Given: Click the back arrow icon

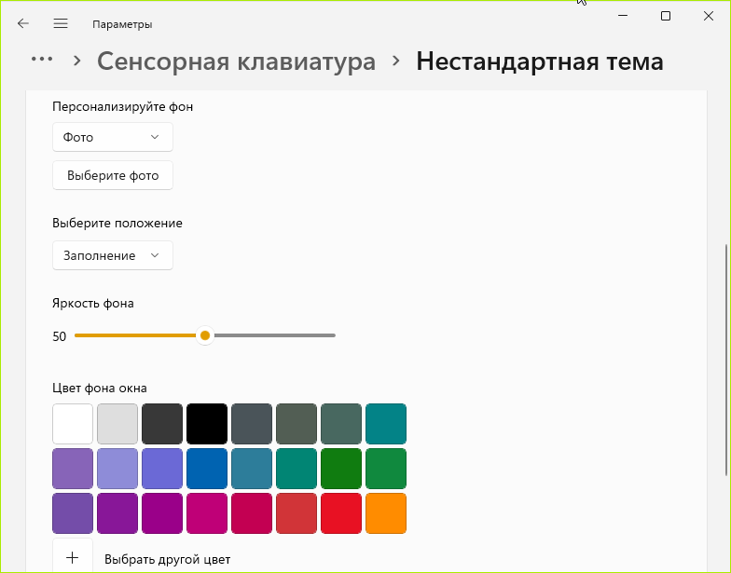Looking at the screenshot, I should click(x=23, y=23).
